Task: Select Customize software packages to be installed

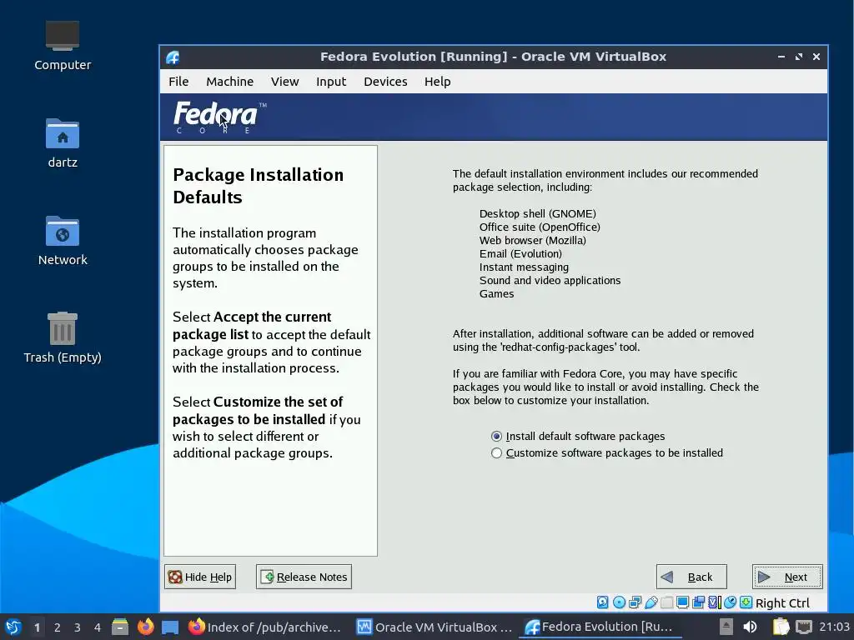Action: 496,452
